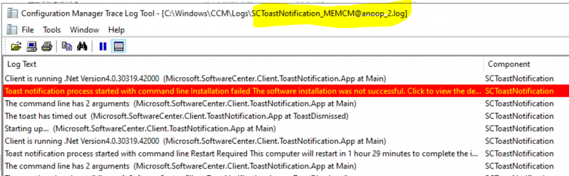Viewport: 569px width, 176px height.
Task: Click the window title bar log path
Action: (284, 14)
